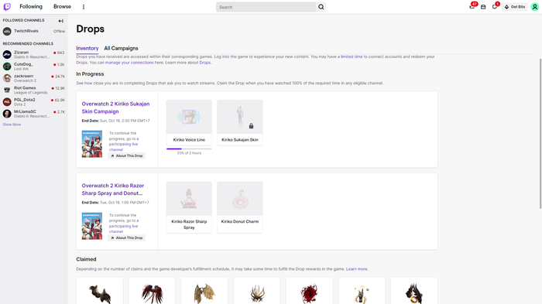This screenshot has width=542, height=304.
Task: Click the lock icon on Sukajan Skin
Action: pos(252,126)
